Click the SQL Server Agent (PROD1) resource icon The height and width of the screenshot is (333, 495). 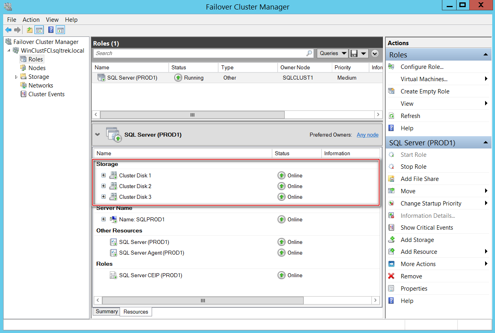click(113, 253)
